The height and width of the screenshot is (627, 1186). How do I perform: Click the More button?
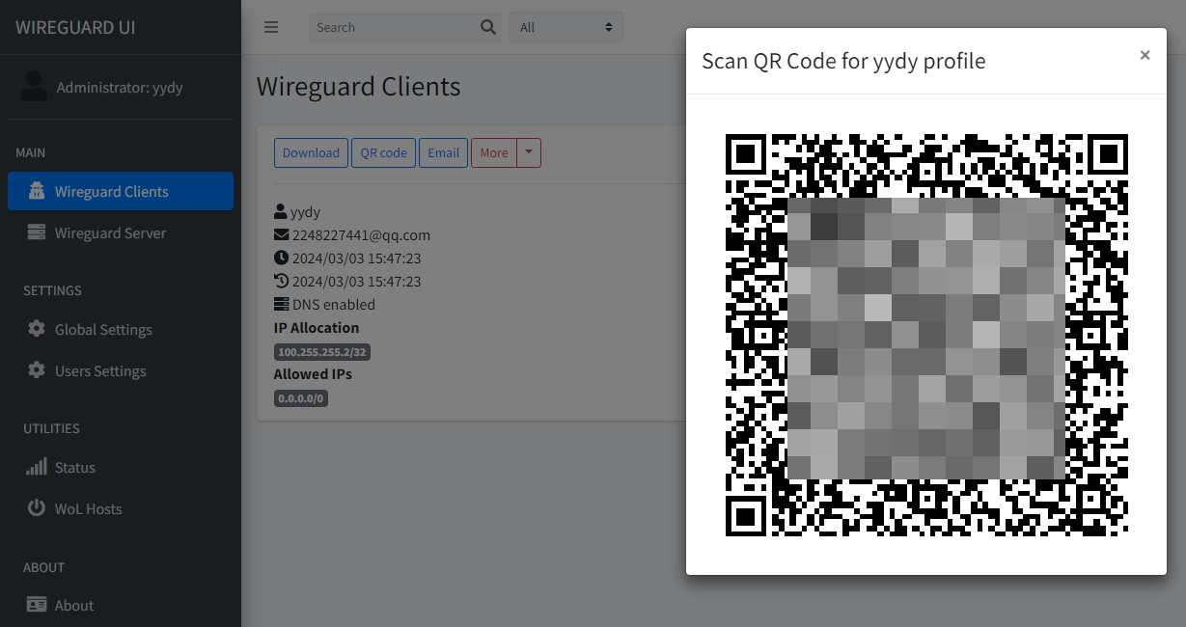(494, 152)
